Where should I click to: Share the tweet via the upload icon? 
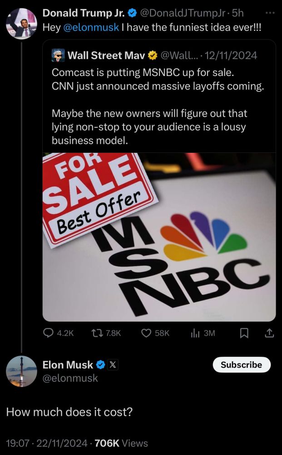point(269,334)
